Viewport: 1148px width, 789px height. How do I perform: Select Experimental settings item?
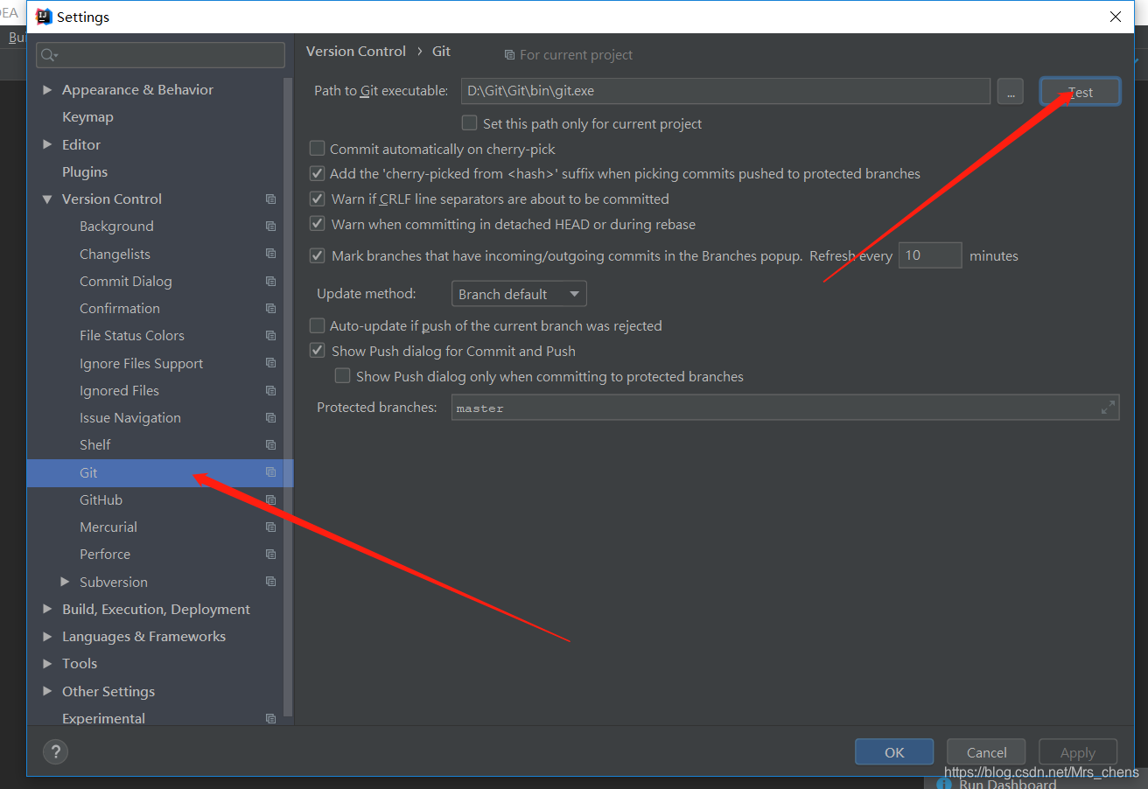tap(103, 718)
